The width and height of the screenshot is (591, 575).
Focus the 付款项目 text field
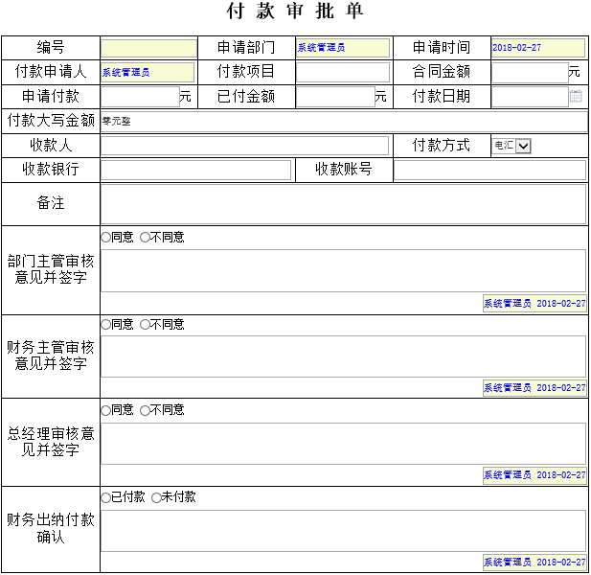click(343, 72)
